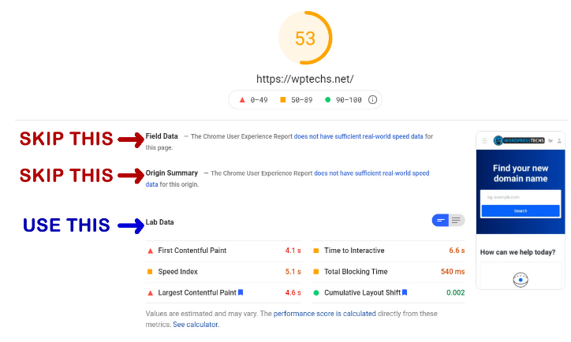571x342 pixels.
Task: Click the Largest Contentful Paint bookmark icon
Action: pos(241,292)
